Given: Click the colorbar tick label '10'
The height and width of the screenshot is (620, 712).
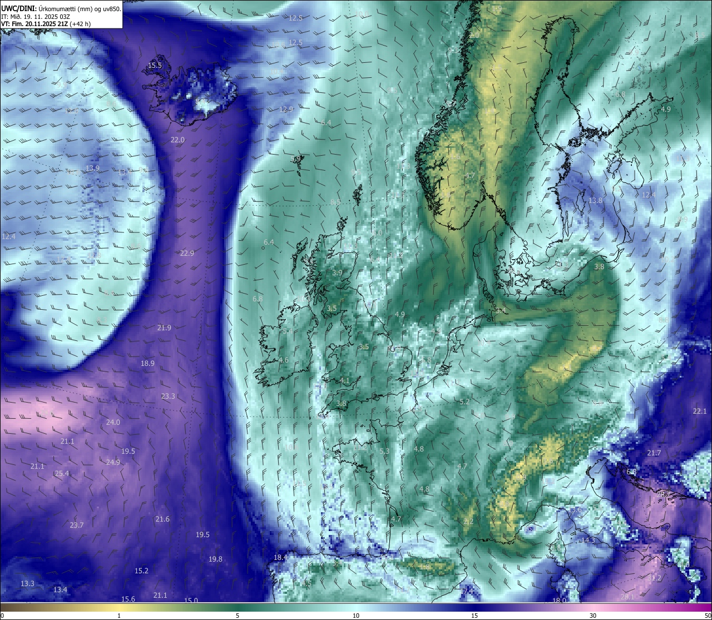Looking at the screenshot, I should (x=356, y=616).
